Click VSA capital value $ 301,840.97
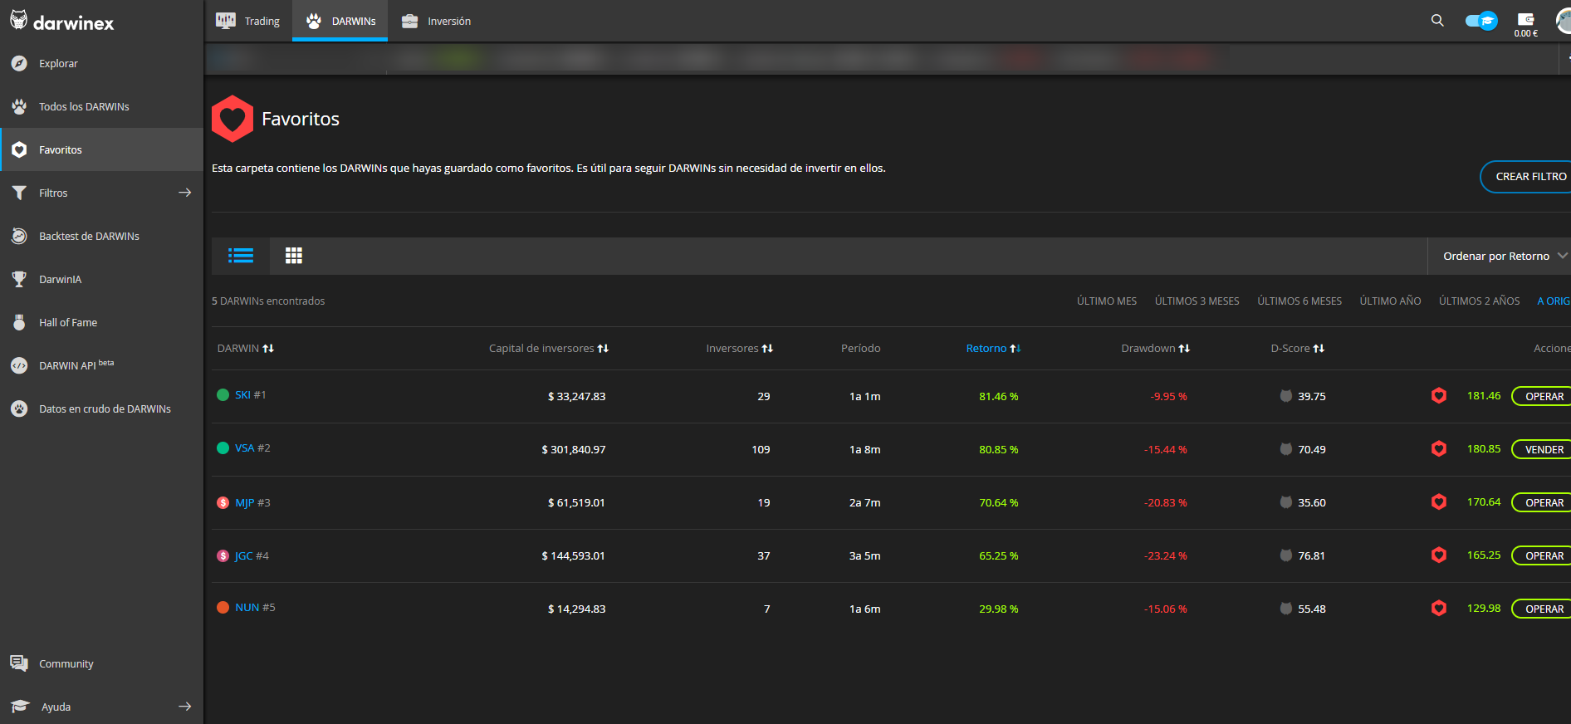This screenshot has height=724, width=1571. click(574, 449)
